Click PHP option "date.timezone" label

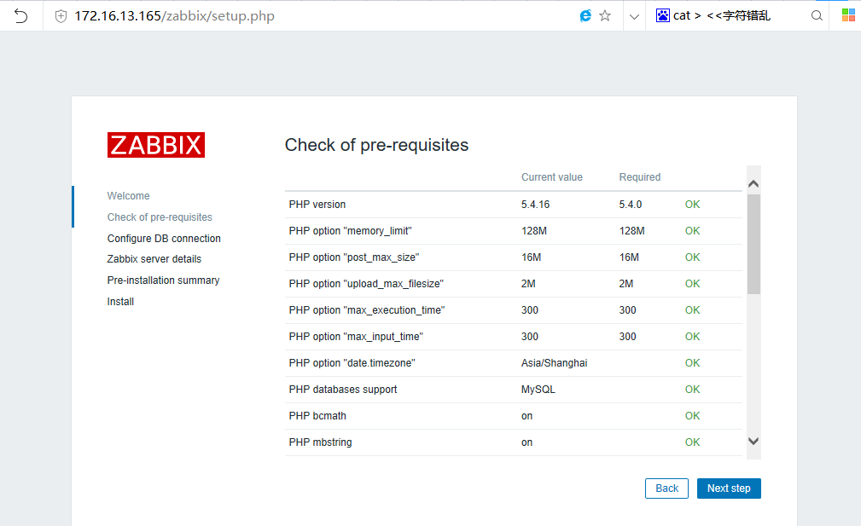click(352, 363)
